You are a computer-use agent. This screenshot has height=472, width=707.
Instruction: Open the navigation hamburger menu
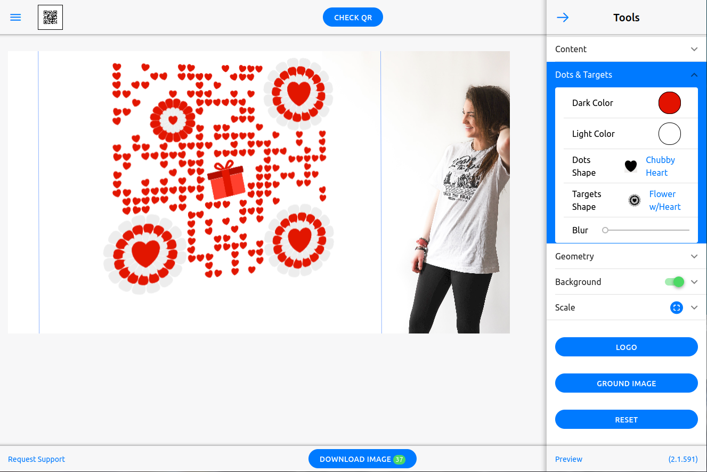[15, 17]
